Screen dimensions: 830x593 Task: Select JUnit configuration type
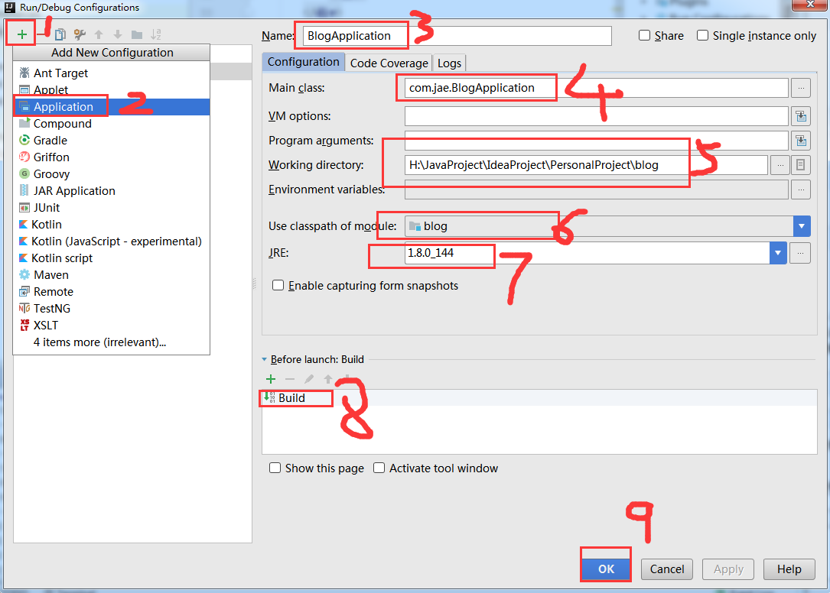[x=111, y=207]
